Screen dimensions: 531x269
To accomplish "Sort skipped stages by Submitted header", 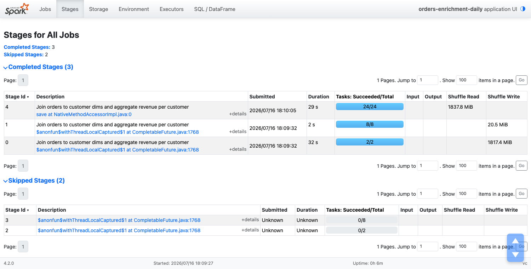I will [x=275, y=210].
